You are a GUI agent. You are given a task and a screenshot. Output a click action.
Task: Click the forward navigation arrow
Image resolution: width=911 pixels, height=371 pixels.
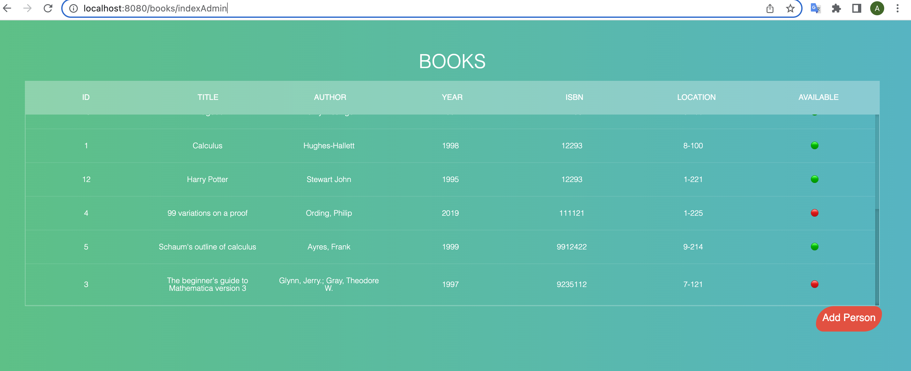(28, 9)
